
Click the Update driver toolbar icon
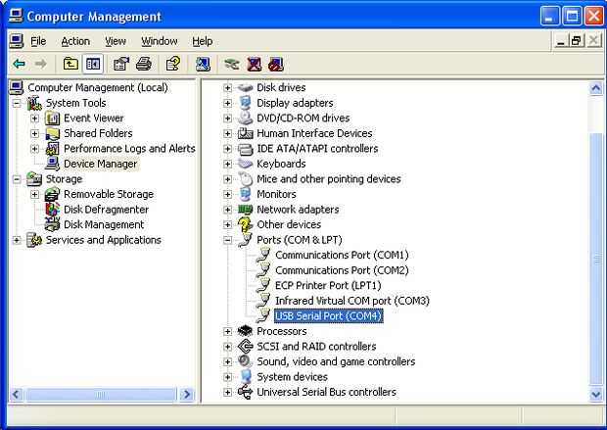tap(232, 64)
